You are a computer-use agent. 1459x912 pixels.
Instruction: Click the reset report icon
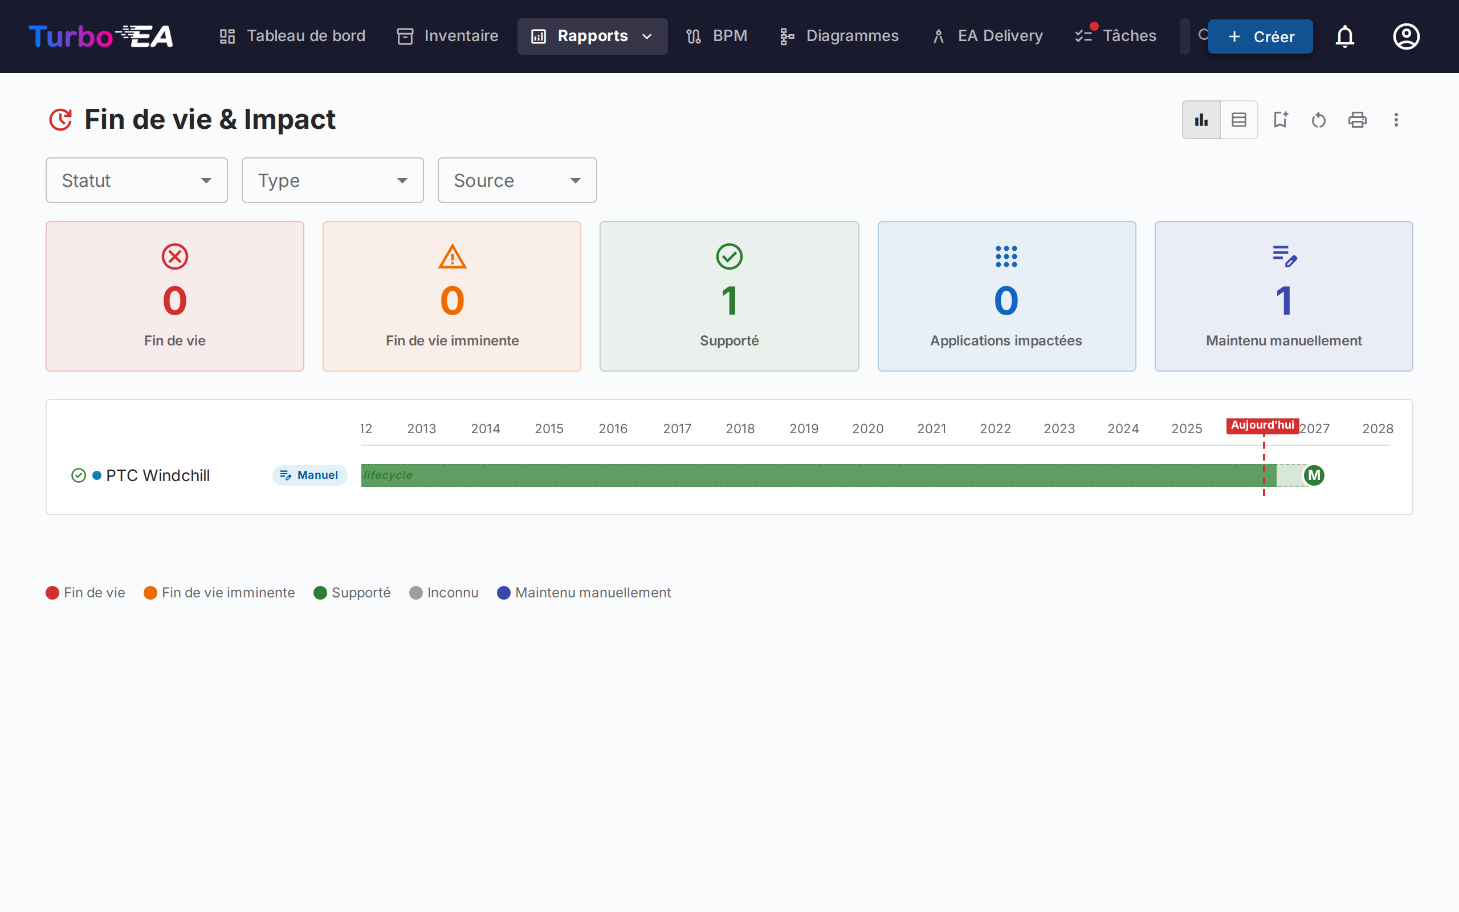tap(1319, 120)
